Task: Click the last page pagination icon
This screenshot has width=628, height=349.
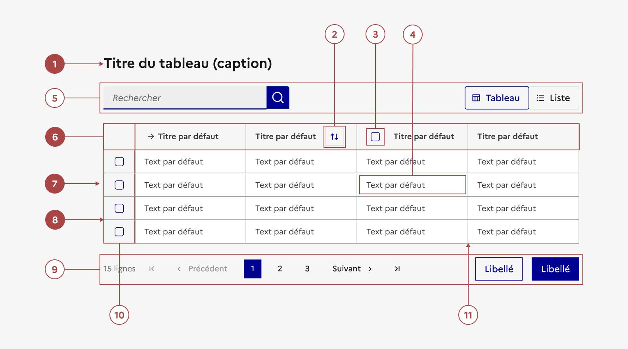Action: (397, 269)
